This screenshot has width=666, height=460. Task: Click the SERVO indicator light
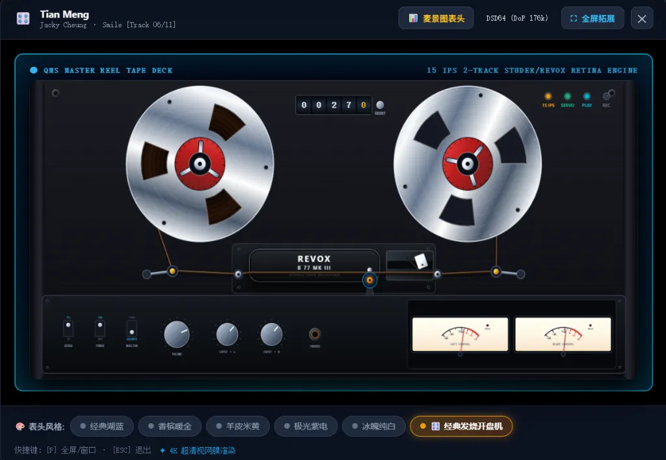click(567, 96)
